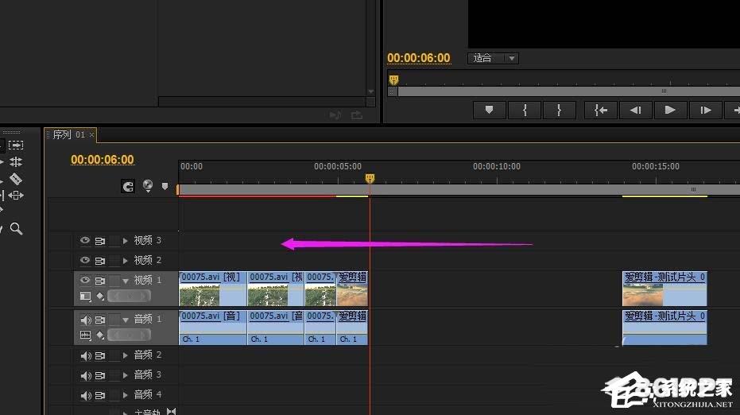Expand the 音频 2 track
This screenshot has width=740, height=415.
point(125,355)
